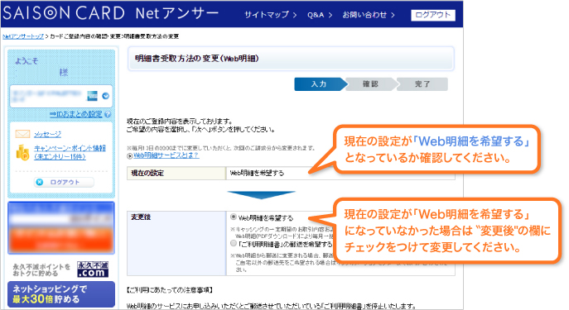Select 「ご利用明細書」の郵送を希望する radio button
The width and height of the screenshot is (569, 310).
pos(234,243)
